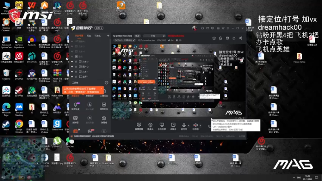The height and width of the screenshot is (181, 322).
Task: Open the 读弹幕 tool in toolbox
Action: point(75,119)
